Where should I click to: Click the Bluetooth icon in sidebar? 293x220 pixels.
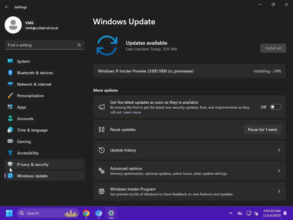[10, 72]
